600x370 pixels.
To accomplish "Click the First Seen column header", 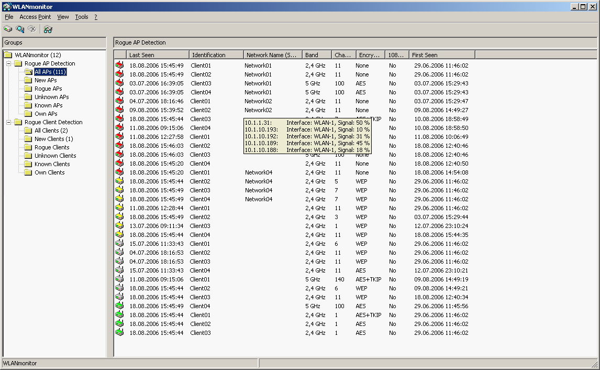I will 441,55.
